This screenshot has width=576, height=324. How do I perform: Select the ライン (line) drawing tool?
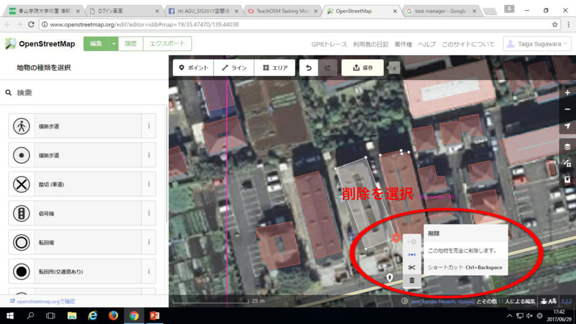point(234,68)
